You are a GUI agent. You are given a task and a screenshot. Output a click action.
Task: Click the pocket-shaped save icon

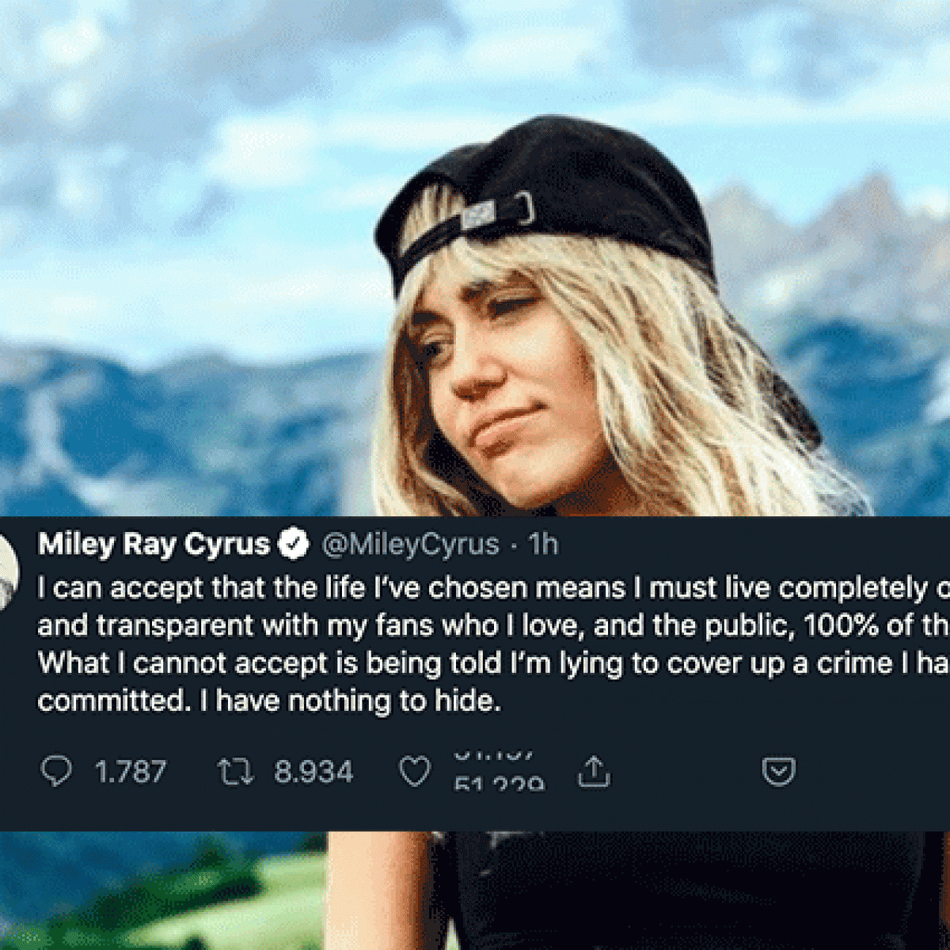point(778,771)
